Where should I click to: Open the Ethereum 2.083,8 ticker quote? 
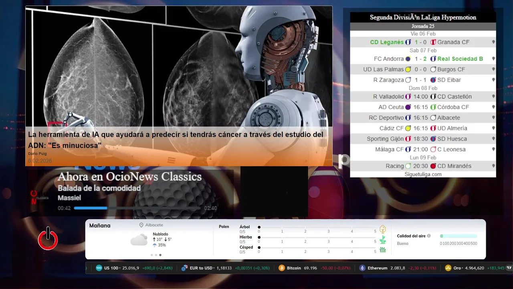398,268
